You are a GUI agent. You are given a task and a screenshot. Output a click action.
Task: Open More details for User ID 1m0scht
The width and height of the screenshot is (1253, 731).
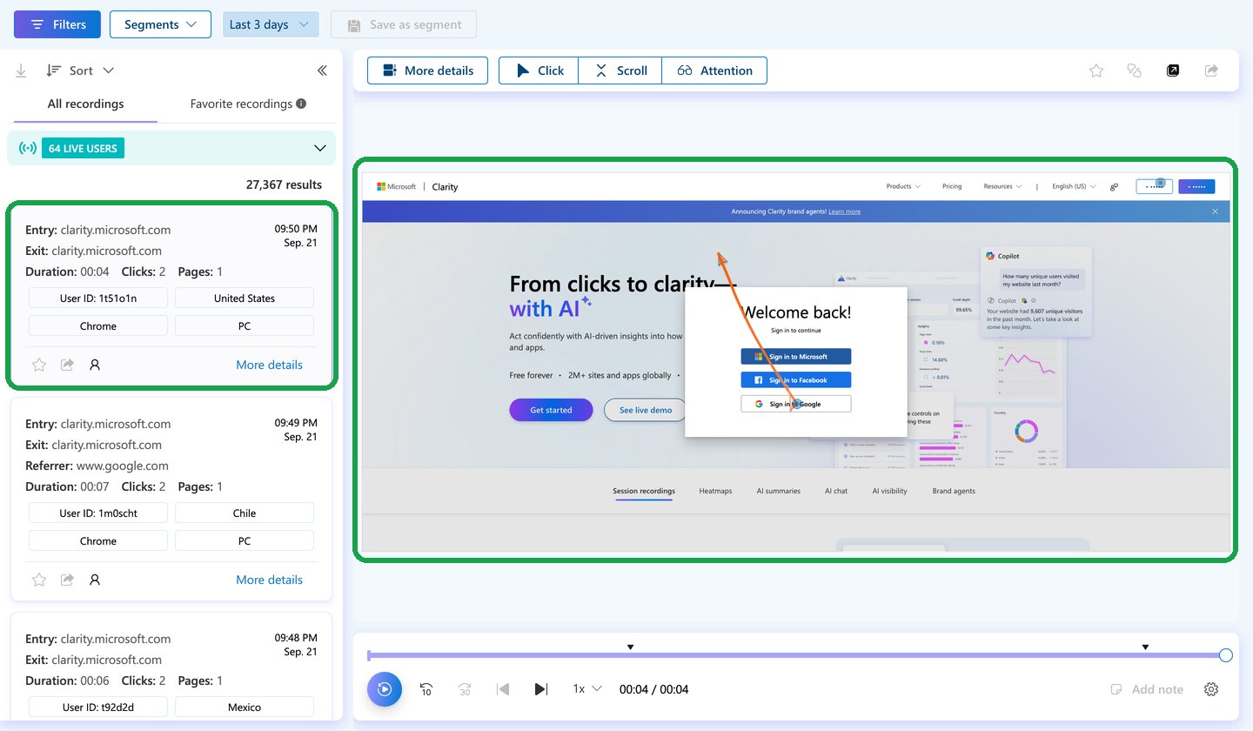tap(269, 580)
